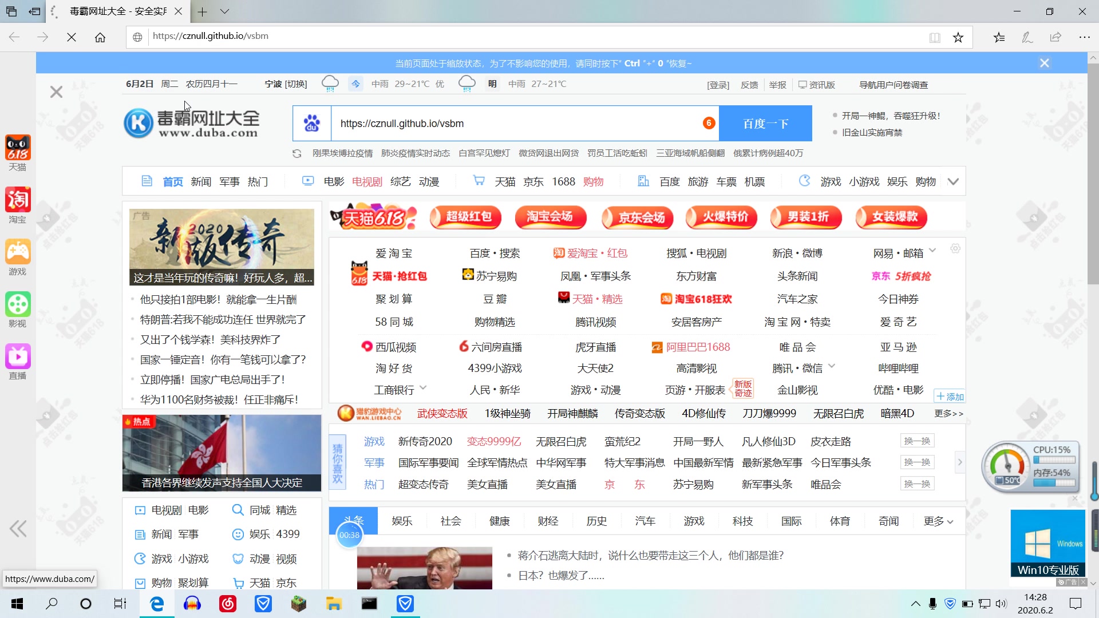This screenshot has width=1099, height=618.
Task: Toggle the favorites star in the address bar
Action: pos(958,36)
